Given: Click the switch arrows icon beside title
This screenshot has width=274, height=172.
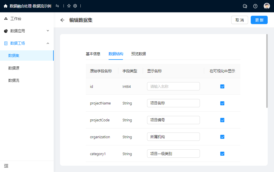Looking at the screenshot, I should click(57, 6).
